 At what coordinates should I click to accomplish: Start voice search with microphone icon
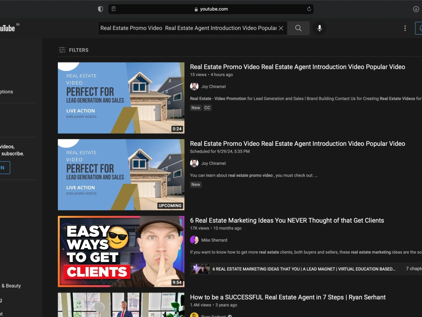319,28
